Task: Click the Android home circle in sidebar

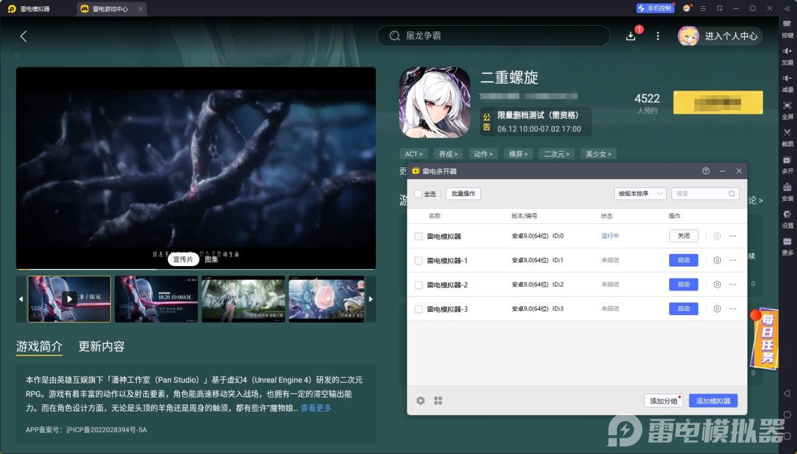Action: coord(787,415)
